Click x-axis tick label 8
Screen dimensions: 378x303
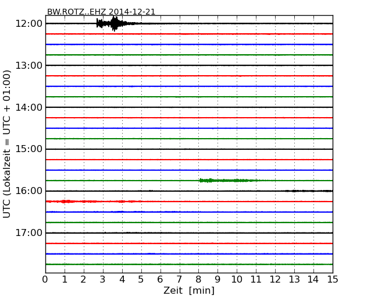point(198,280)
